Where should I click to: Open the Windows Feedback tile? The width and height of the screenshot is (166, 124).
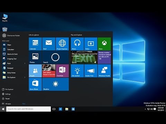click(104, 71)
